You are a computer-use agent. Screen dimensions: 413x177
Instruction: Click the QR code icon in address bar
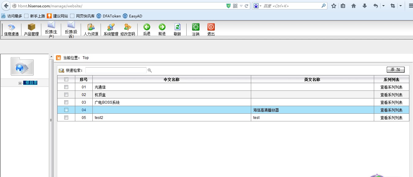click(235, 6)
